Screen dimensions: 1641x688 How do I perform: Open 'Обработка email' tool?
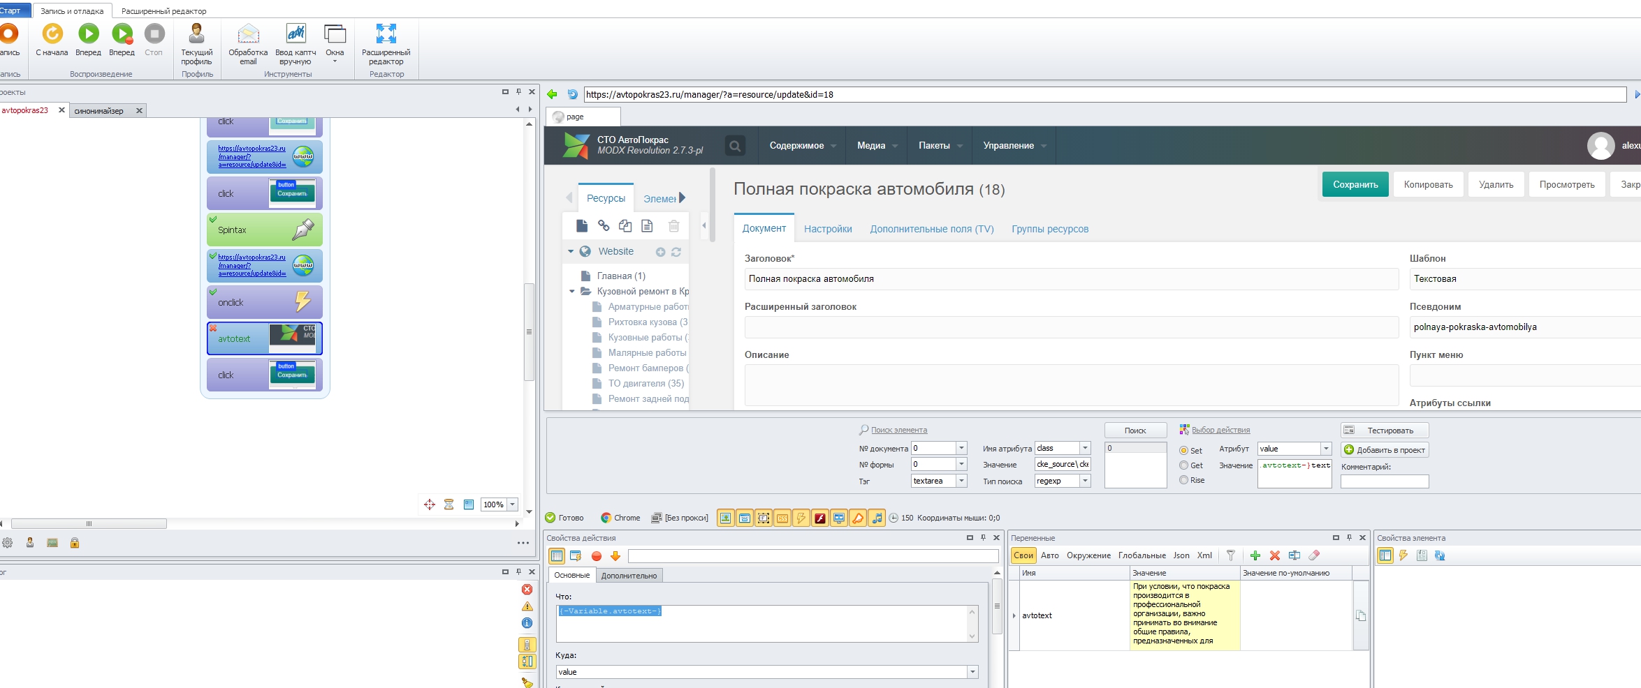coord(248,34)
